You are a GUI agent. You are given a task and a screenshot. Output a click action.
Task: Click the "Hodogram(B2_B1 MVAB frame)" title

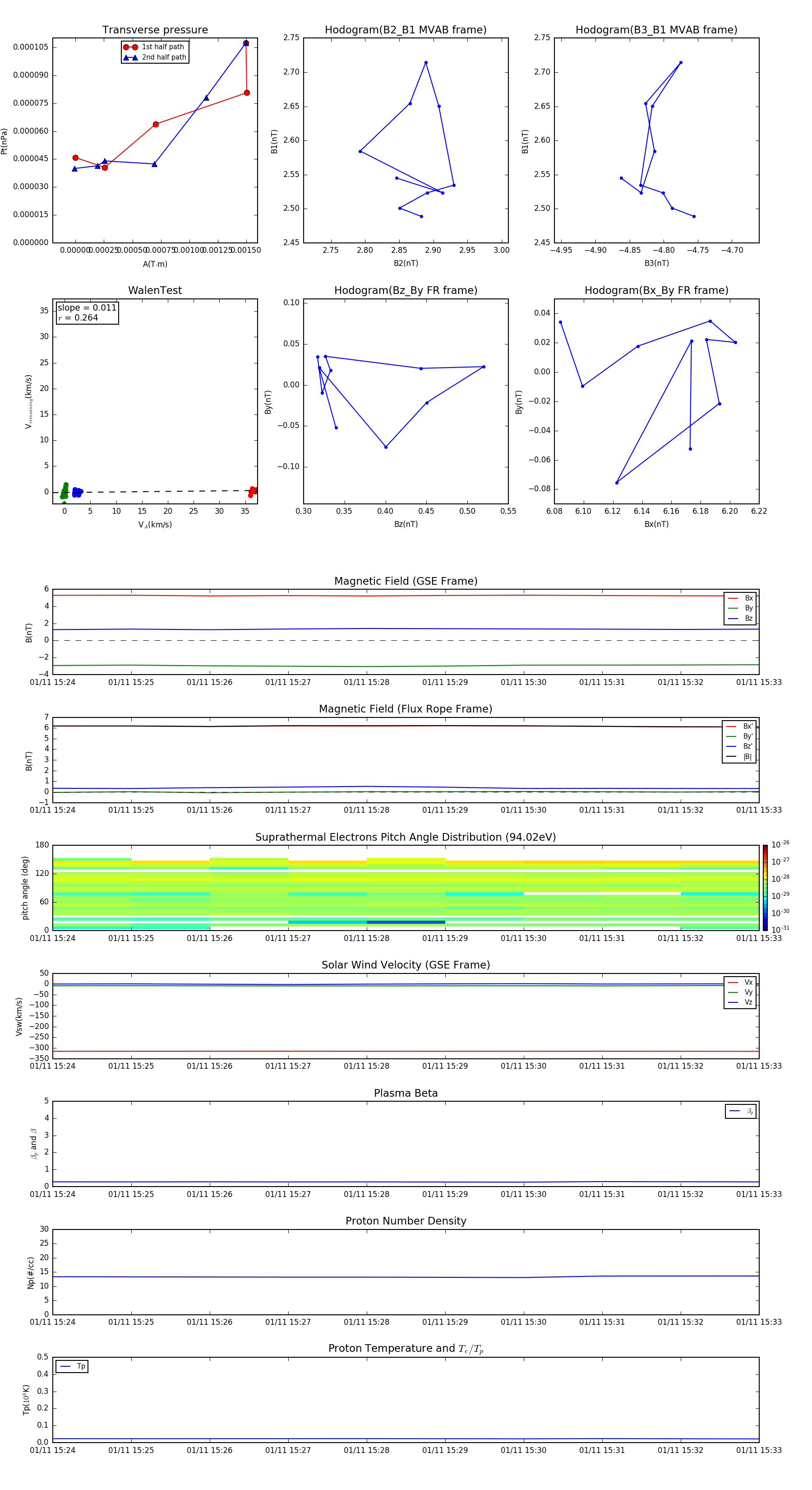click(x=406, y=30)
